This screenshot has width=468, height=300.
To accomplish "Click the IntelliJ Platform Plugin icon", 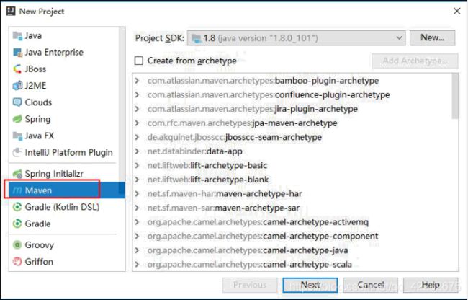I will coord(17,153).
